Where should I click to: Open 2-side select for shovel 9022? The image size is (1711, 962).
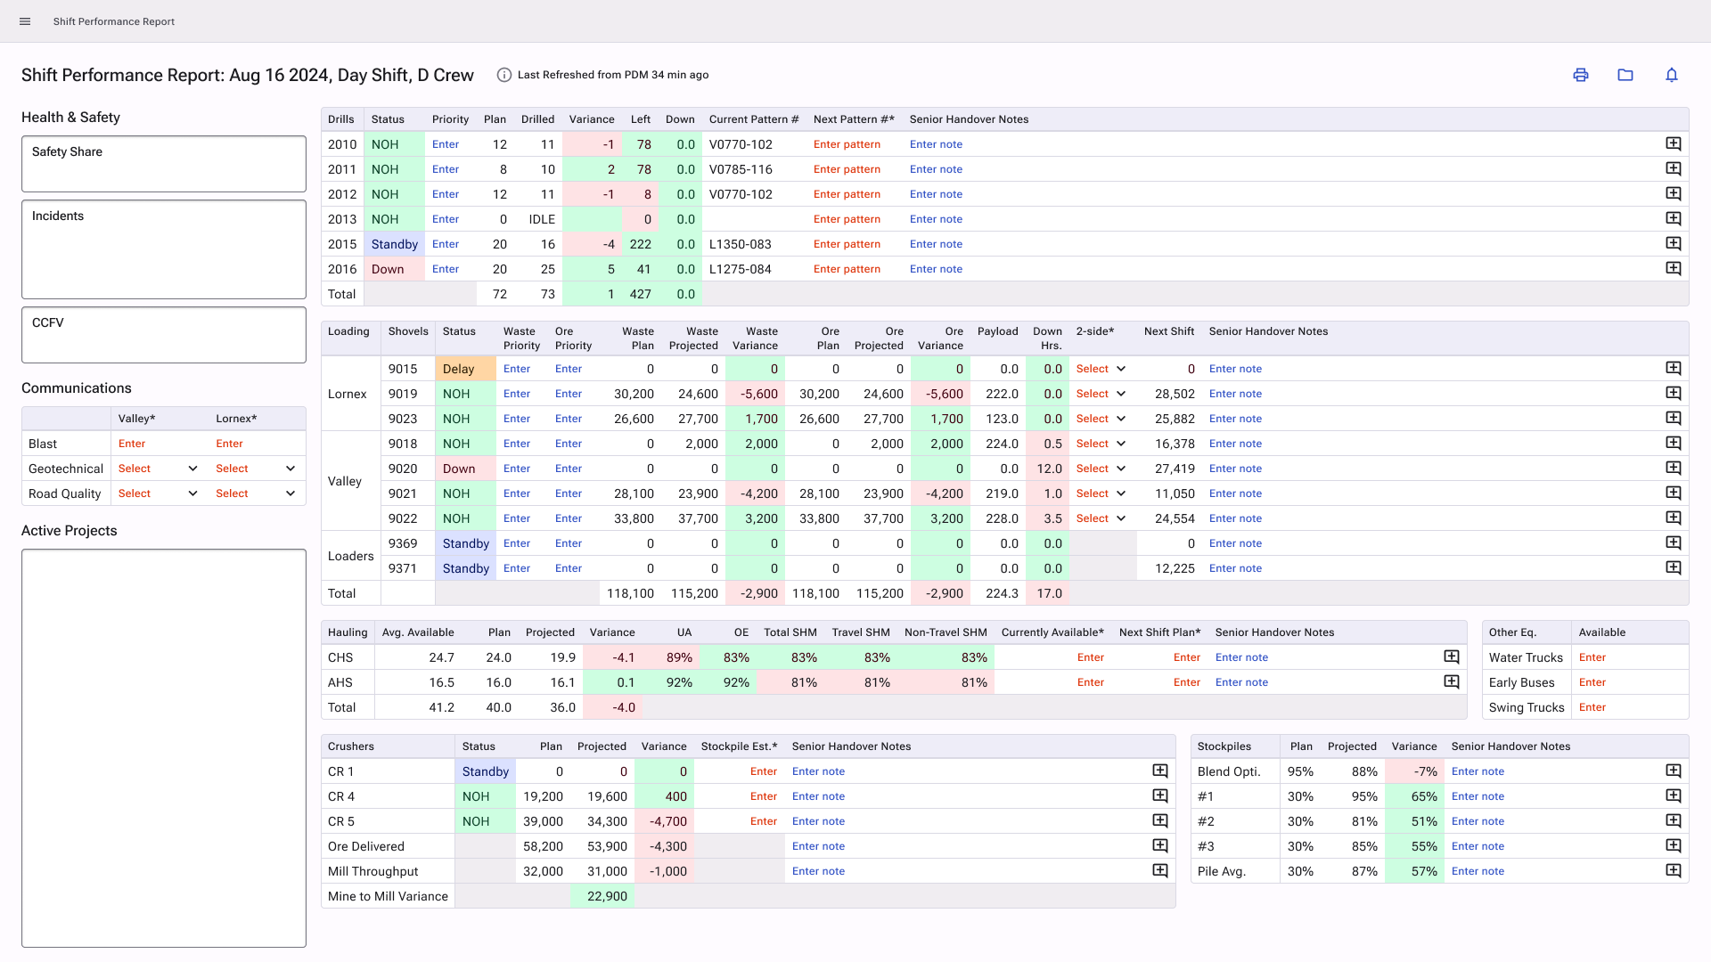(x=1101, y=518)
